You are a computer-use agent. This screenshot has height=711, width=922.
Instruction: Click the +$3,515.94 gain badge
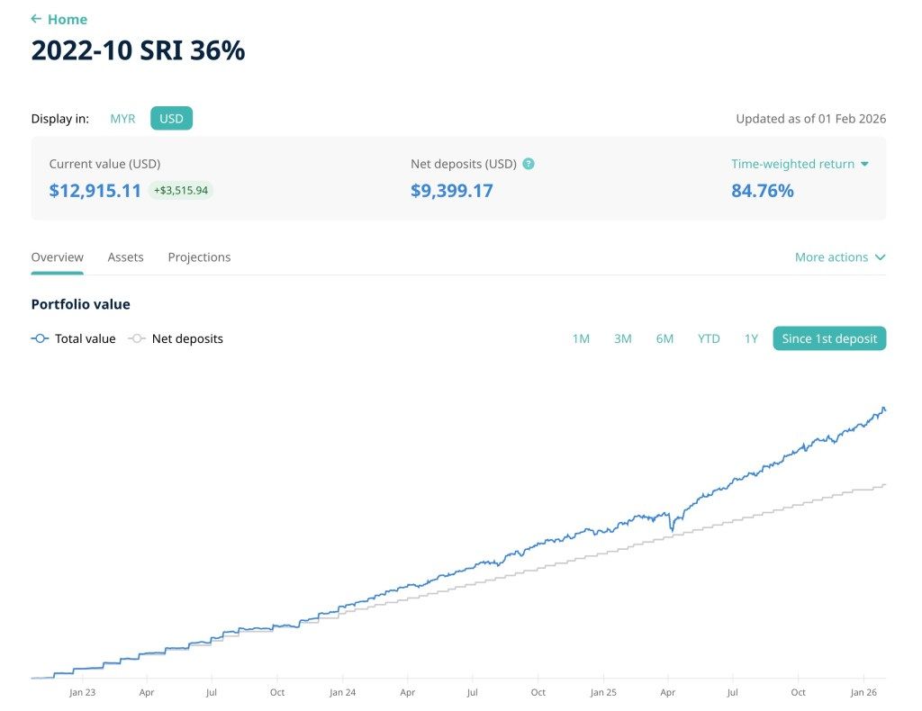click(180, 191)
